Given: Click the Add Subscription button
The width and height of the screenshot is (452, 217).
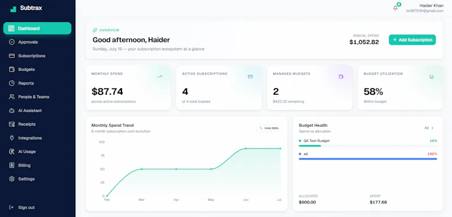Looking at the screenshot, I should pos(412,39).
